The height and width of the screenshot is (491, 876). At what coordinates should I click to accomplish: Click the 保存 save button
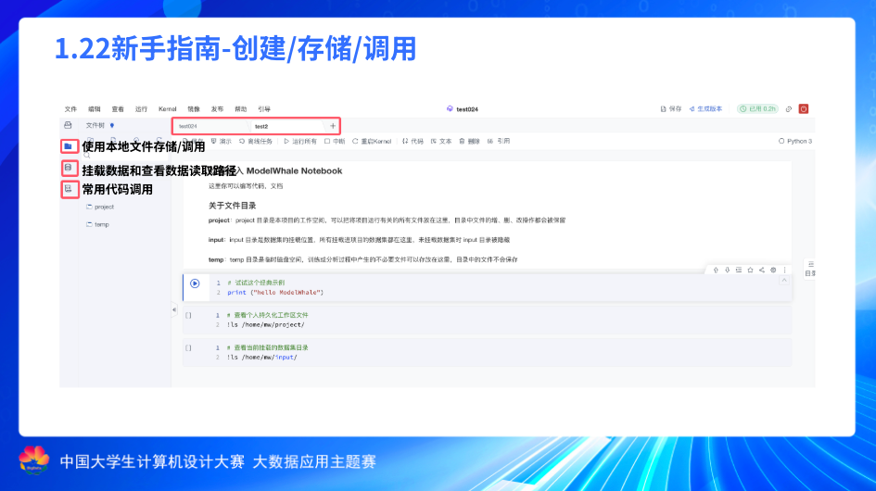click(x=670, y=108)
